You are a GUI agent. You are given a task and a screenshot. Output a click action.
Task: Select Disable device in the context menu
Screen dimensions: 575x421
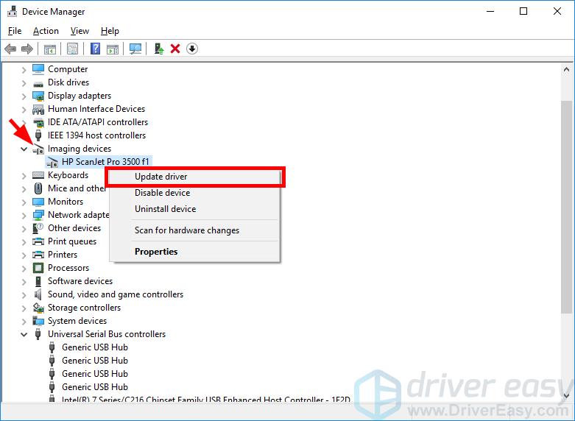[162, 193]
